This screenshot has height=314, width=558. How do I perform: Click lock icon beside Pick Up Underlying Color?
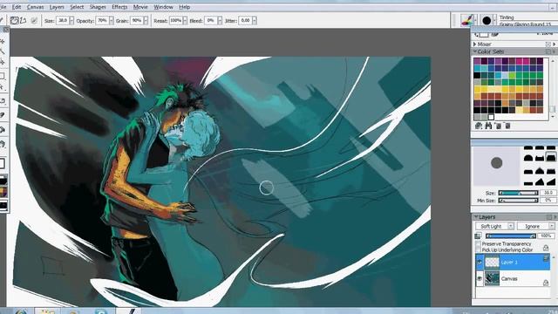pos(546,248)
